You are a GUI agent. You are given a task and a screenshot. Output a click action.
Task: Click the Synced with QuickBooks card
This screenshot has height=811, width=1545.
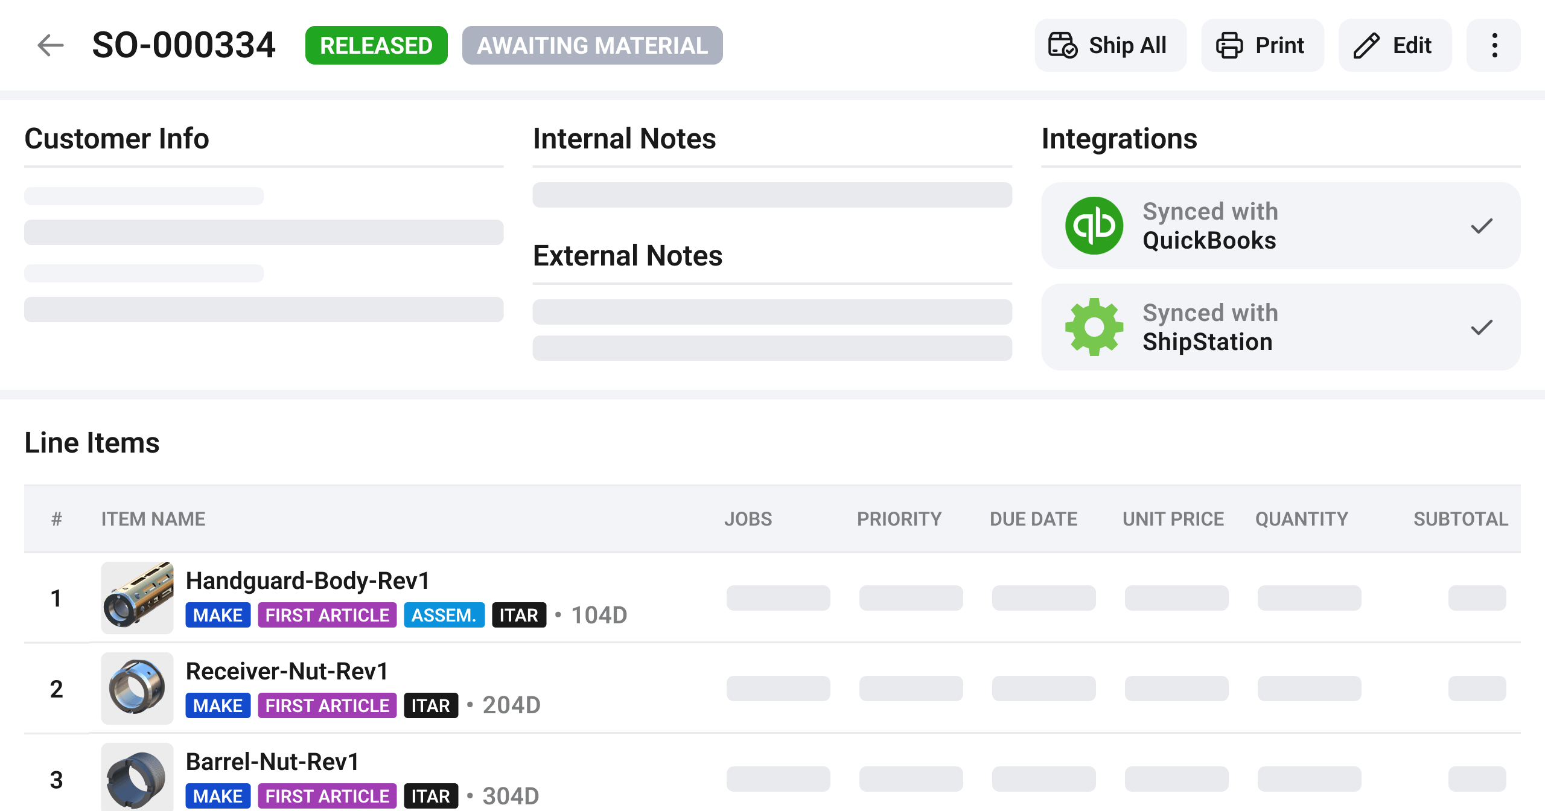coord(1281,226)
